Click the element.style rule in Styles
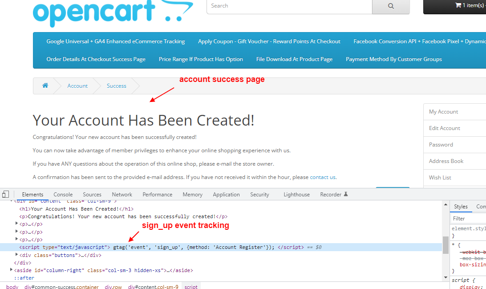Viewport: 486px width, 289px height. [x=469, y=228]
